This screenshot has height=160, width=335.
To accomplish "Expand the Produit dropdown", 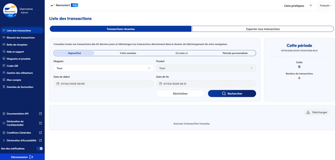I will (x=206, y=68).
